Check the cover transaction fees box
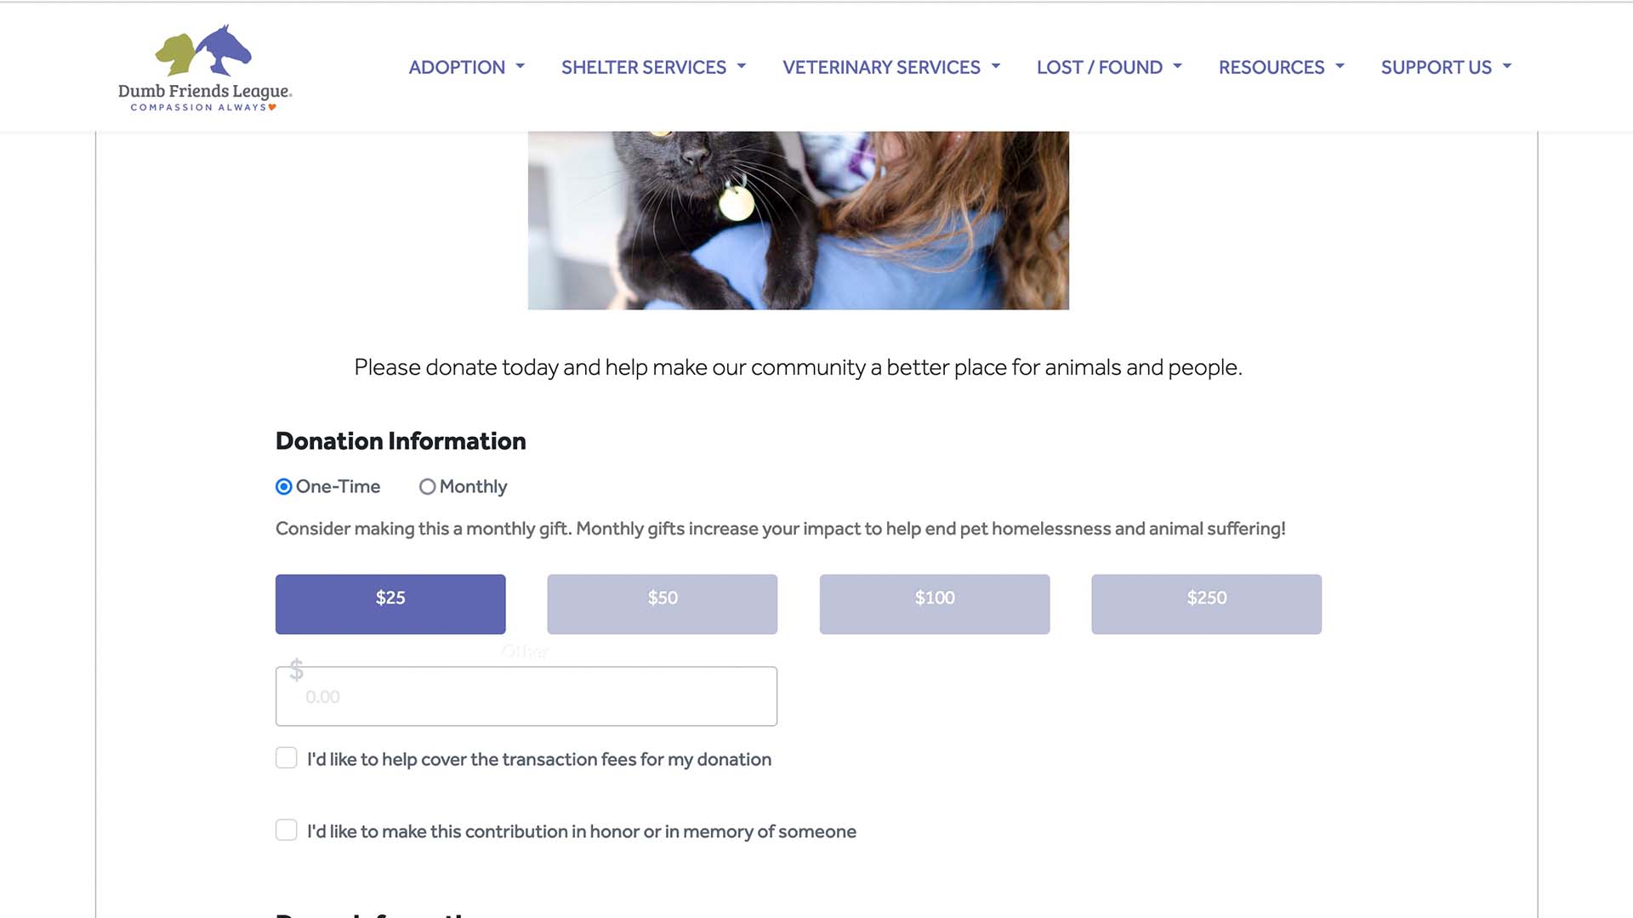 (287, 758)
